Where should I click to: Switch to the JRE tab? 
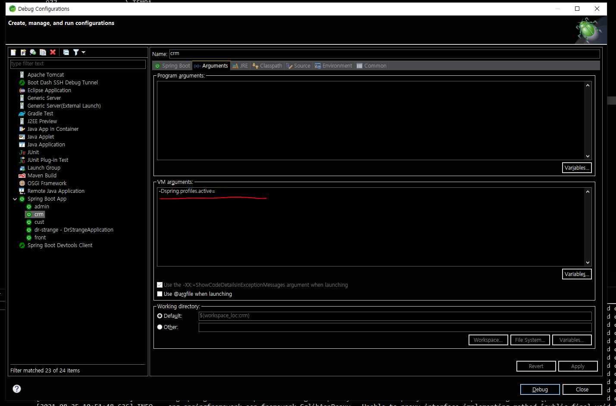(240, 66)
